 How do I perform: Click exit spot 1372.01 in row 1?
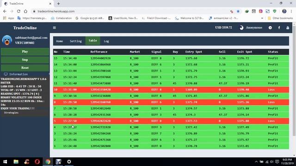pyautogui.click(x=243, y=146)
